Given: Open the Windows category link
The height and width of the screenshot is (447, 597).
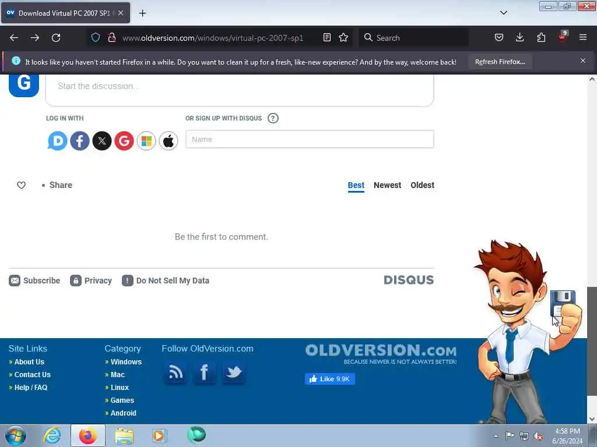Looking at the screenshot, I should point(126,362).
